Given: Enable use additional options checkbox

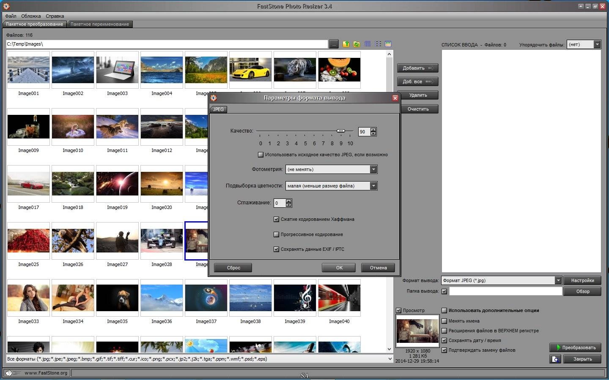Looking at the screenshot, I should click(444, 310).
